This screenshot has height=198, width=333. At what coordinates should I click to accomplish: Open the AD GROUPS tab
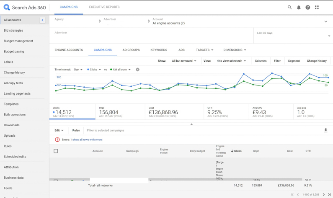coord(131,50)
